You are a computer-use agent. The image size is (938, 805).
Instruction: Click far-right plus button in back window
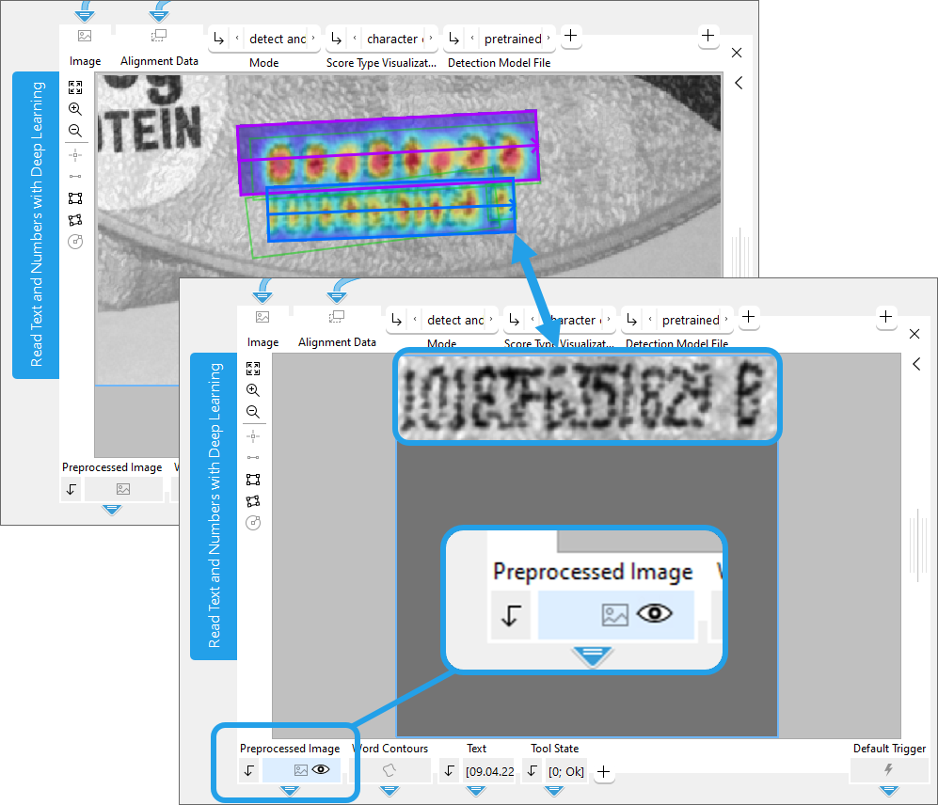coord(707,36)
